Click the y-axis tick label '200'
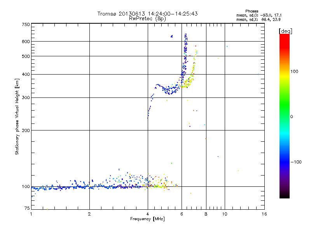The image size is (311, 233). (x=26, y=130)
